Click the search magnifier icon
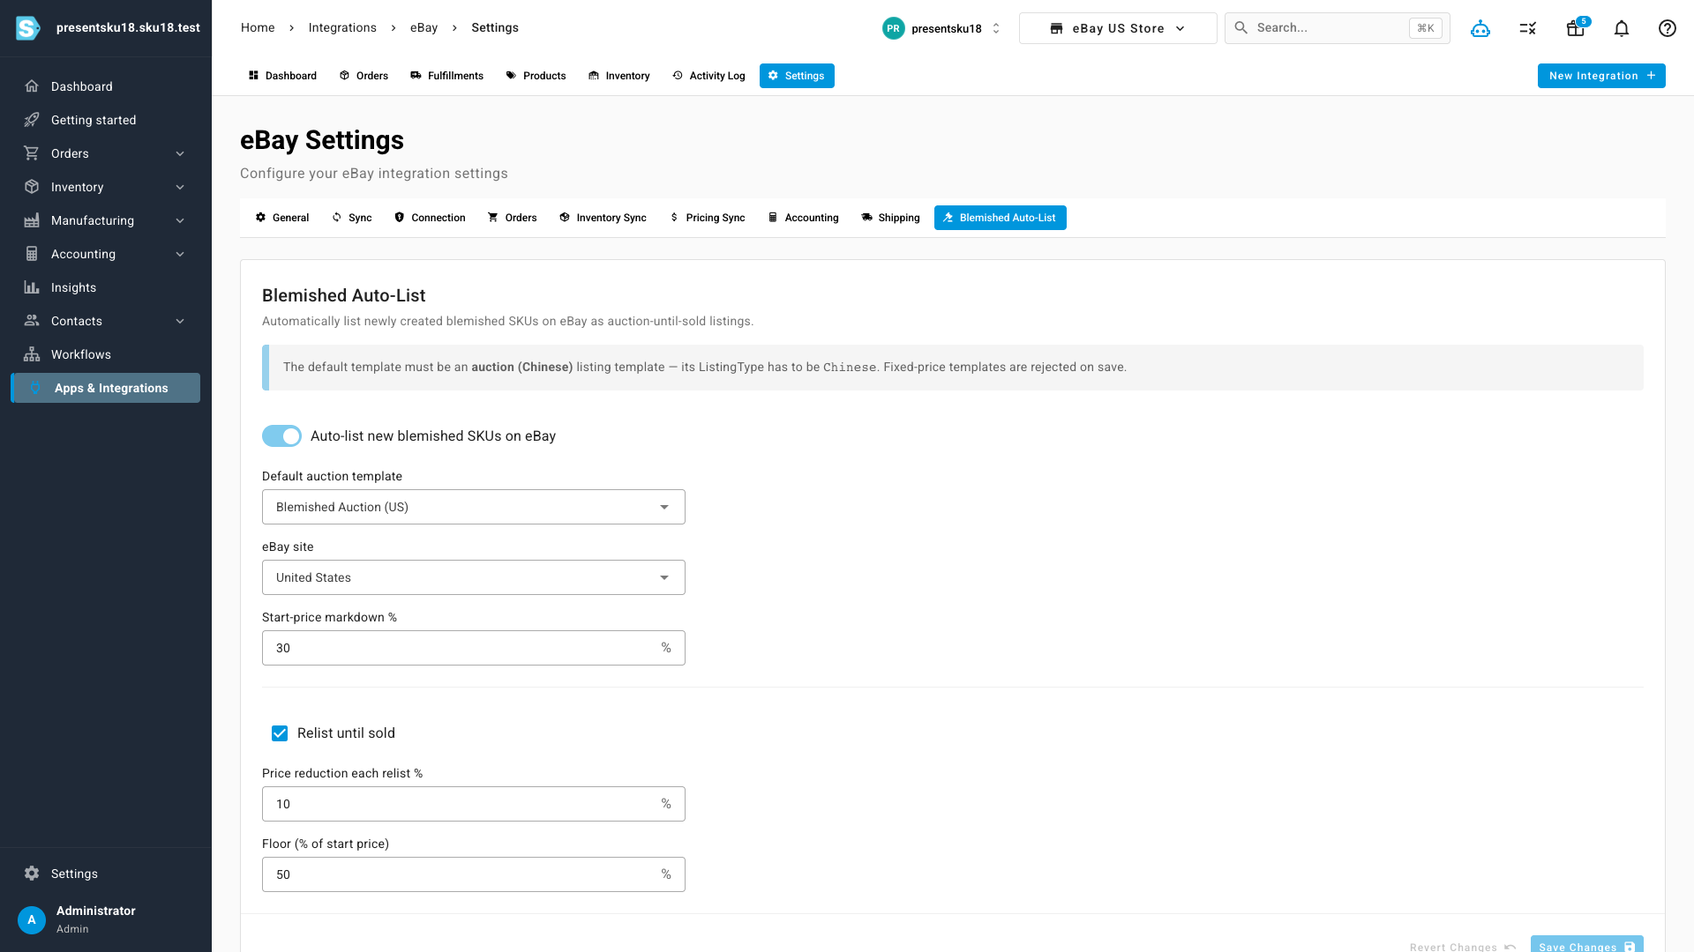1694x952 pixels. (1241, 28)
